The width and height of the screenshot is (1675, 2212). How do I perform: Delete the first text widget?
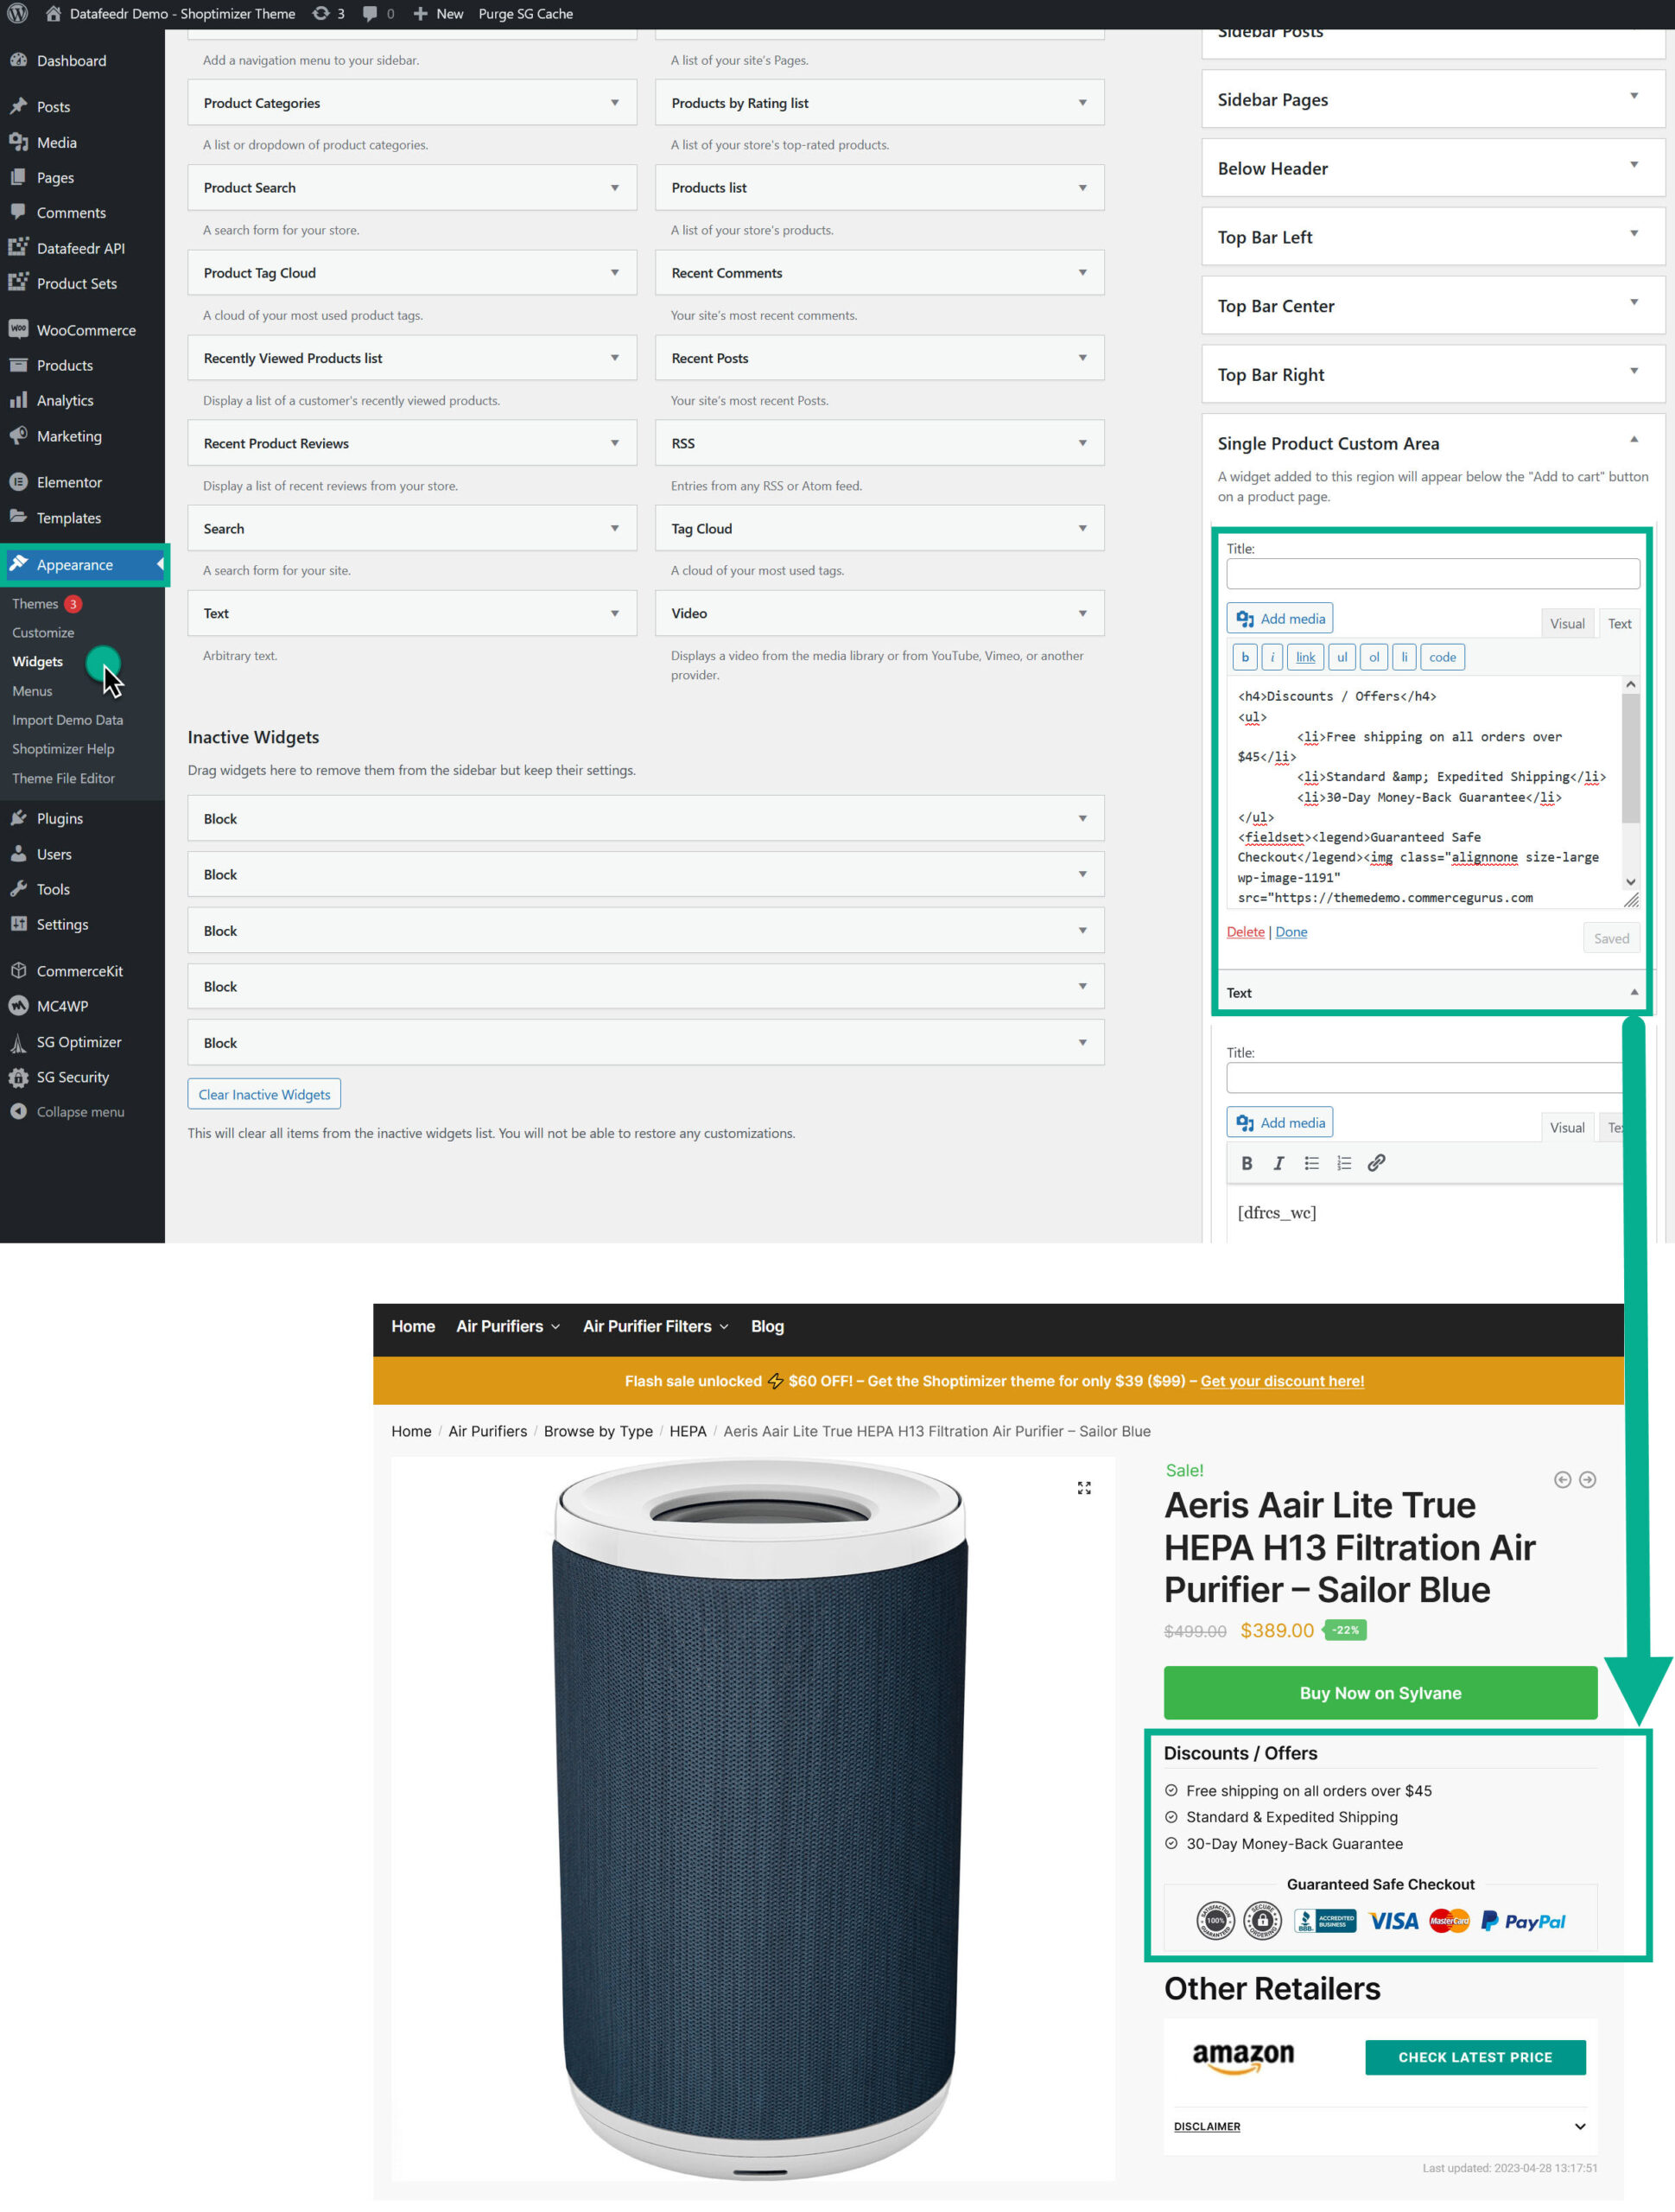pyautogui.click(x=1245, y=931)
